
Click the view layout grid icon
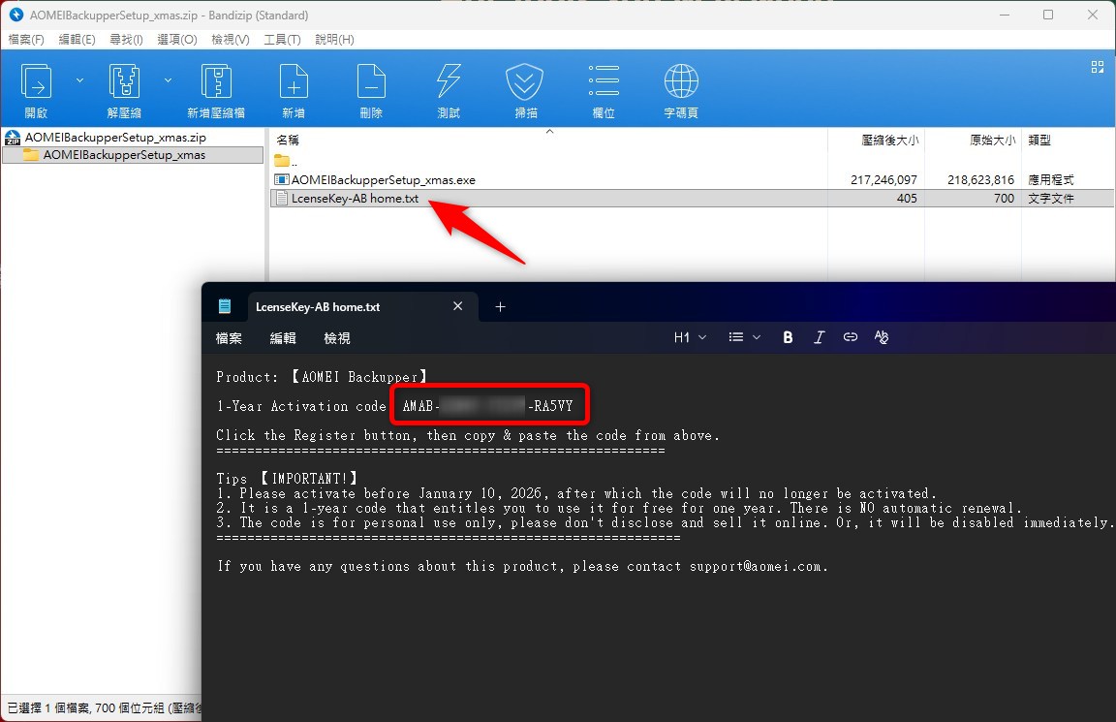pyautogui.click(x=1098, y=67)
